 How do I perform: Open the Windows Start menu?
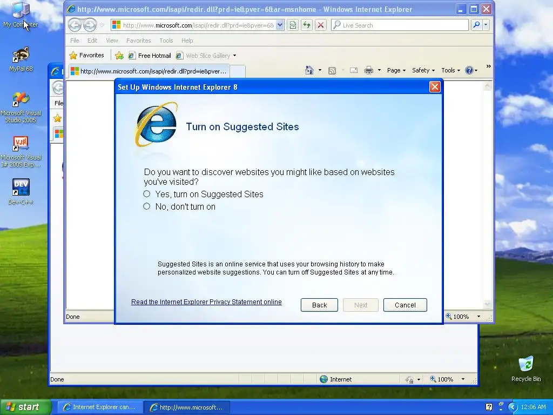tap(26, 407)
